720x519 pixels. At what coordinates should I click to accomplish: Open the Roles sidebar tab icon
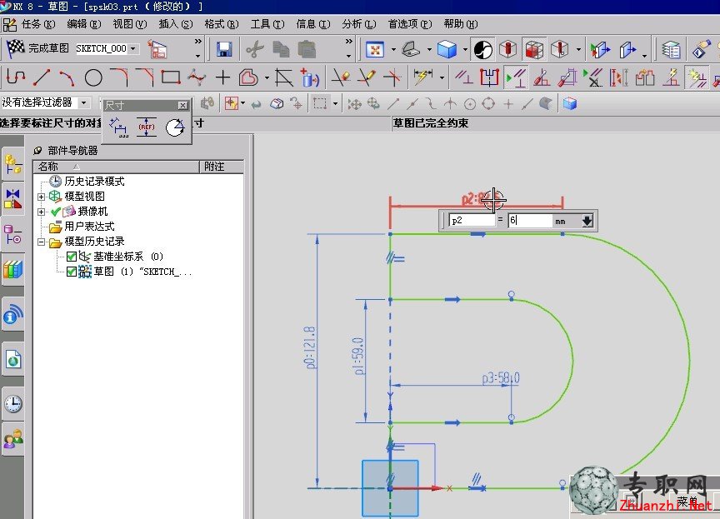tap(12, 440)
